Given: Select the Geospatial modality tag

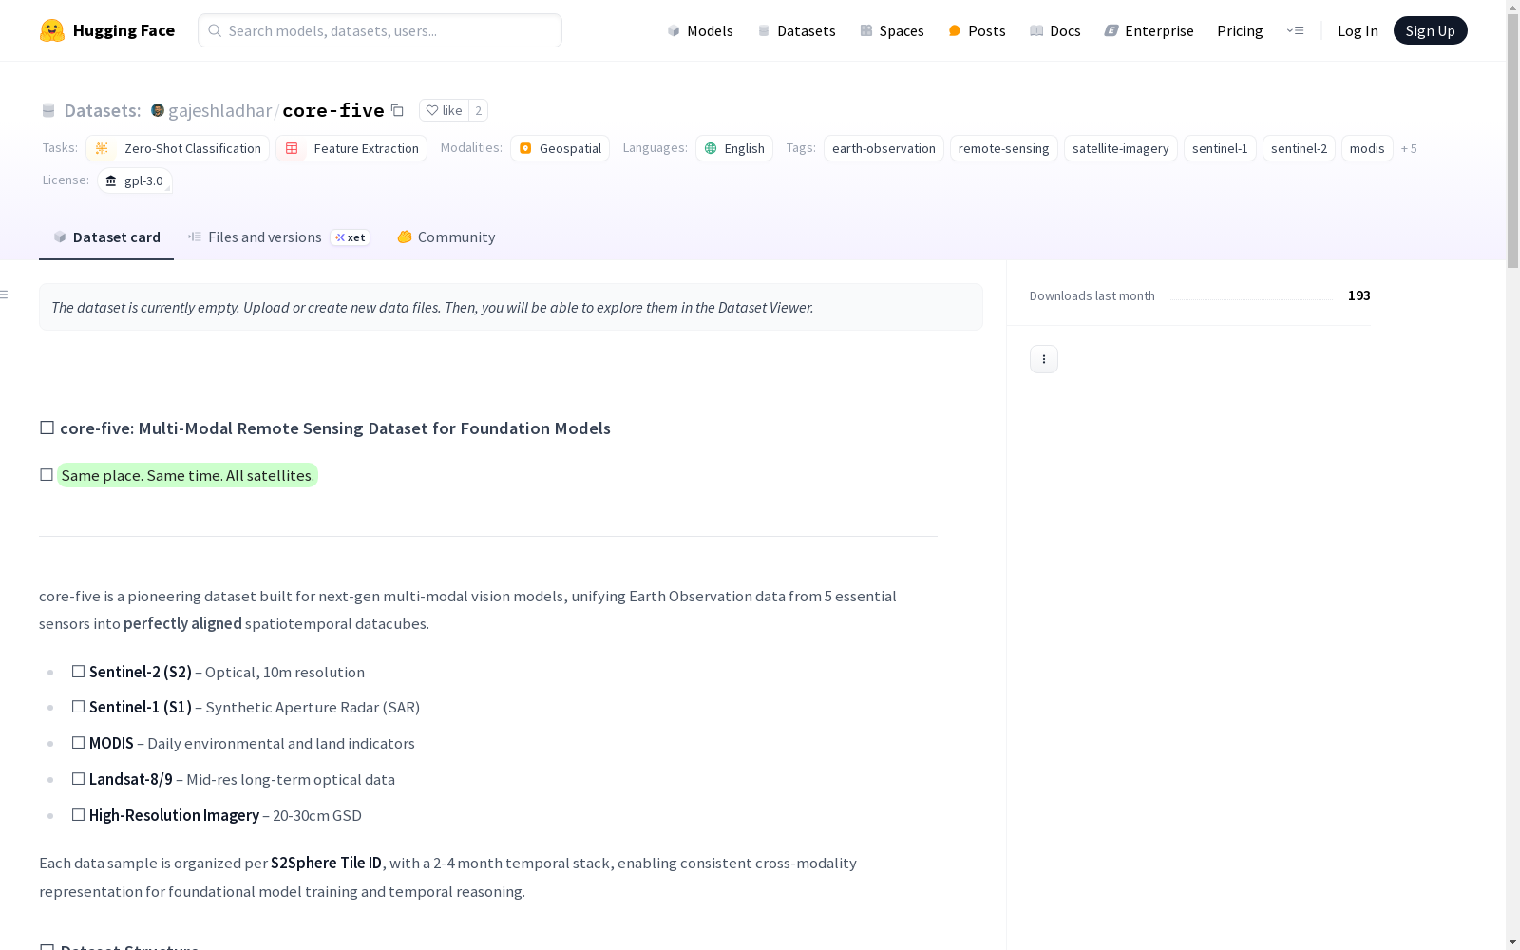Looking at the screenshot, I should click(560, 148).
